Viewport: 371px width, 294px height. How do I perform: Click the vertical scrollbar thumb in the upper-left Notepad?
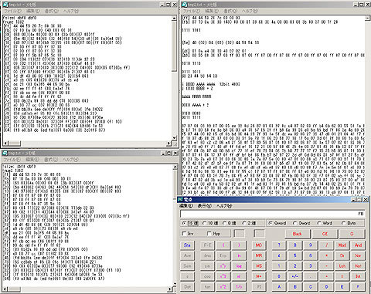[174, 46]
